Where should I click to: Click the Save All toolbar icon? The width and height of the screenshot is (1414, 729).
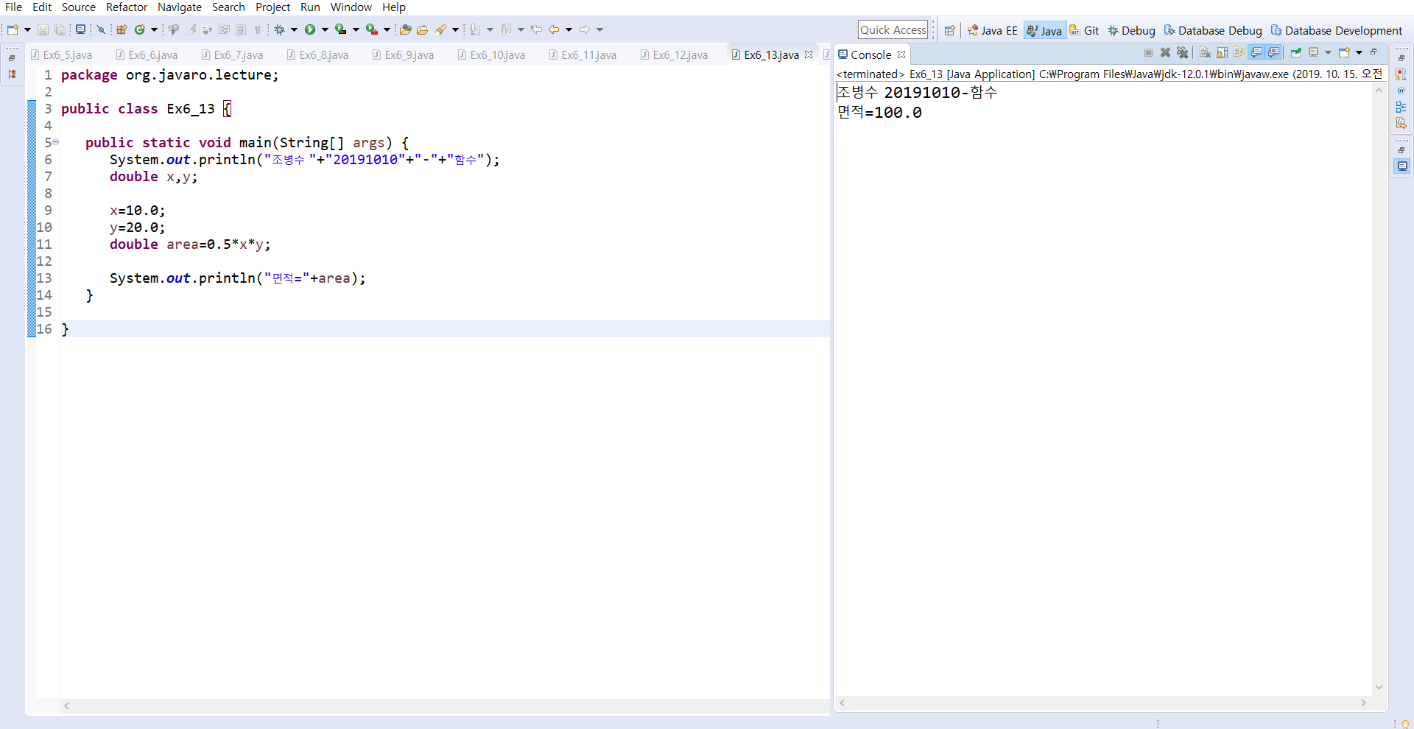pos(60,30)
